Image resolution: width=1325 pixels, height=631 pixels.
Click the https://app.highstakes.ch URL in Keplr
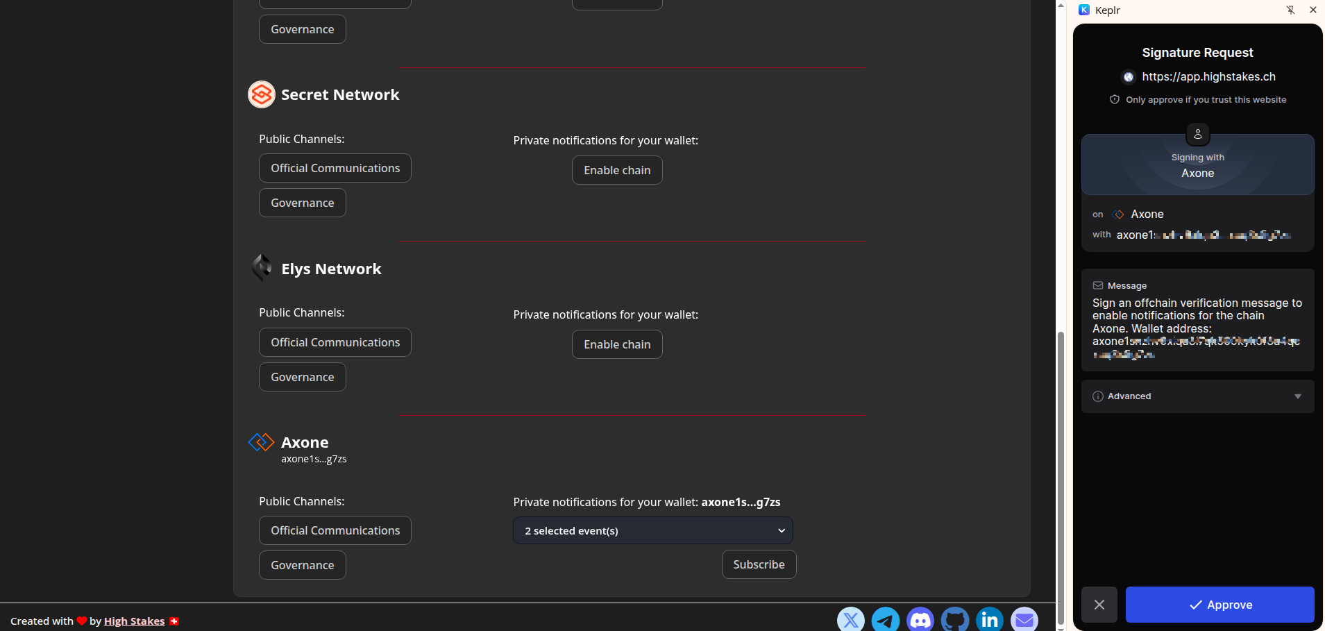(x=1208, y=76)
